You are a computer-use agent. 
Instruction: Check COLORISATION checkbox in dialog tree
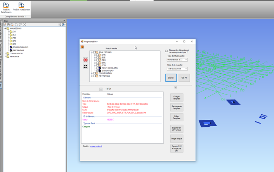tap(94, 73)
